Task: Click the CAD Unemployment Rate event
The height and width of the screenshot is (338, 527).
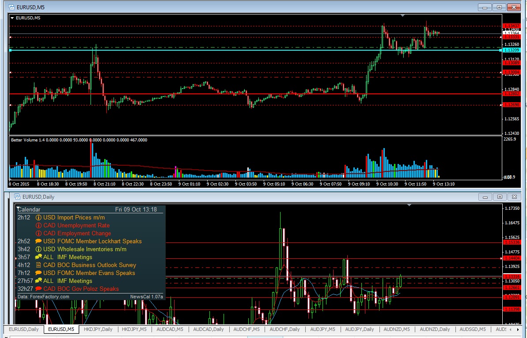Action: click(x=76, y=225)
